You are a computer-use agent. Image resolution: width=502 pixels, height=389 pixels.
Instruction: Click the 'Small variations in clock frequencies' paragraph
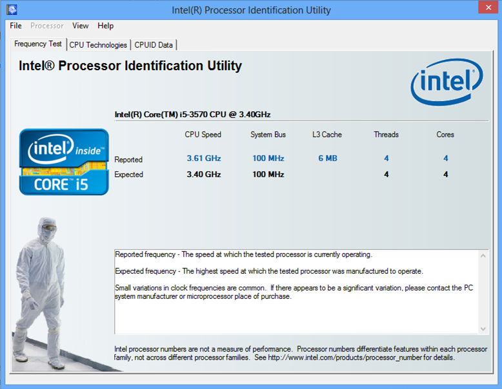(294, 292)
